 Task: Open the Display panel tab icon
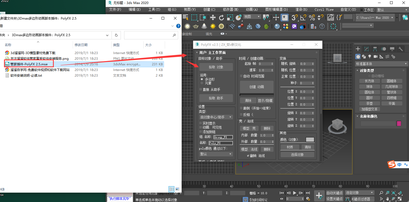[392, 49]
